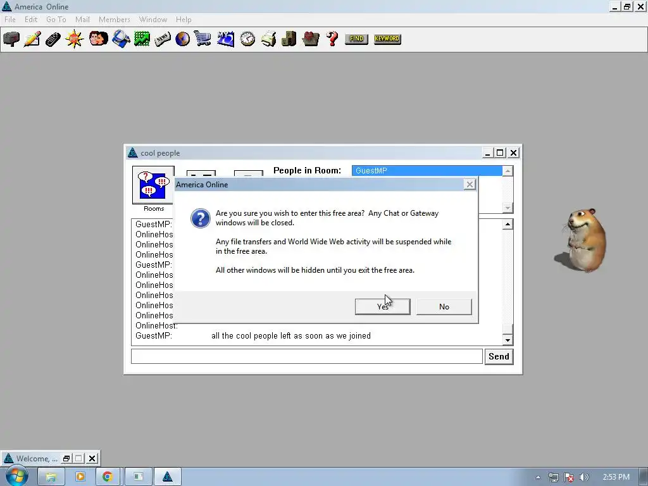Click Send in the cool people chat

coord(499,356)
